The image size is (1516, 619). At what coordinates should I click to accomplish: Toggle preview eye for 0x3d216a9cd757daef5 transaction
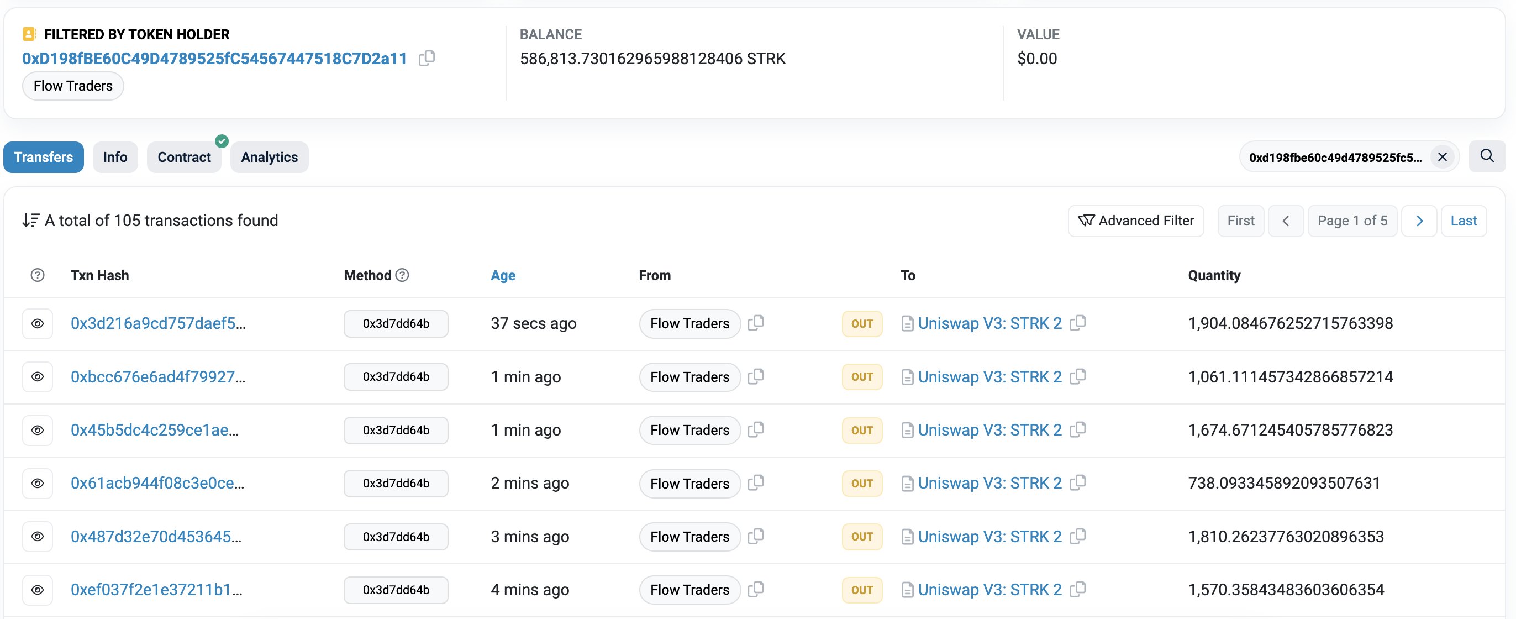pyautogui.click(x=37, y=323)
